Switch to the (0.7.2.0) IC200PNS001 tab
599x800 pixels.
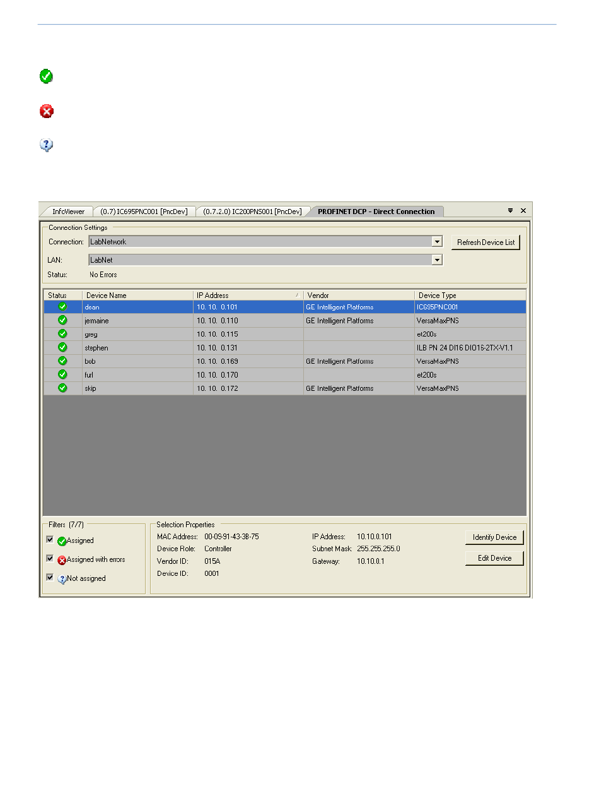click(x=252, y=212)
